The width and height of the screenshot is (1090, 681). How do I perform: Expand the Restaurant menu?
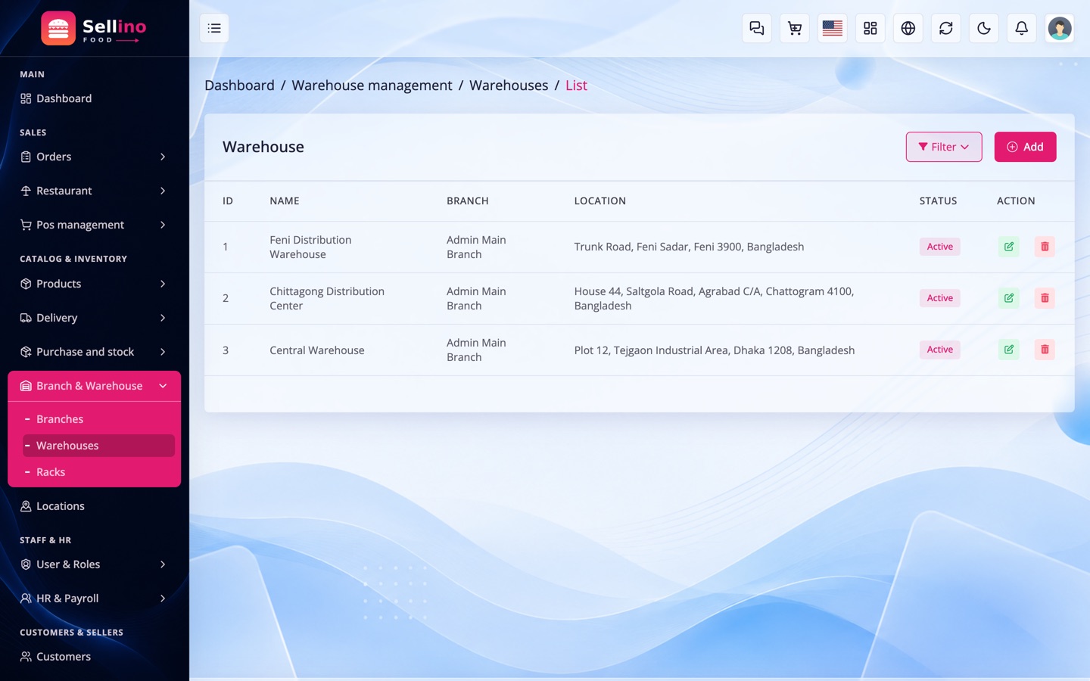94,191
